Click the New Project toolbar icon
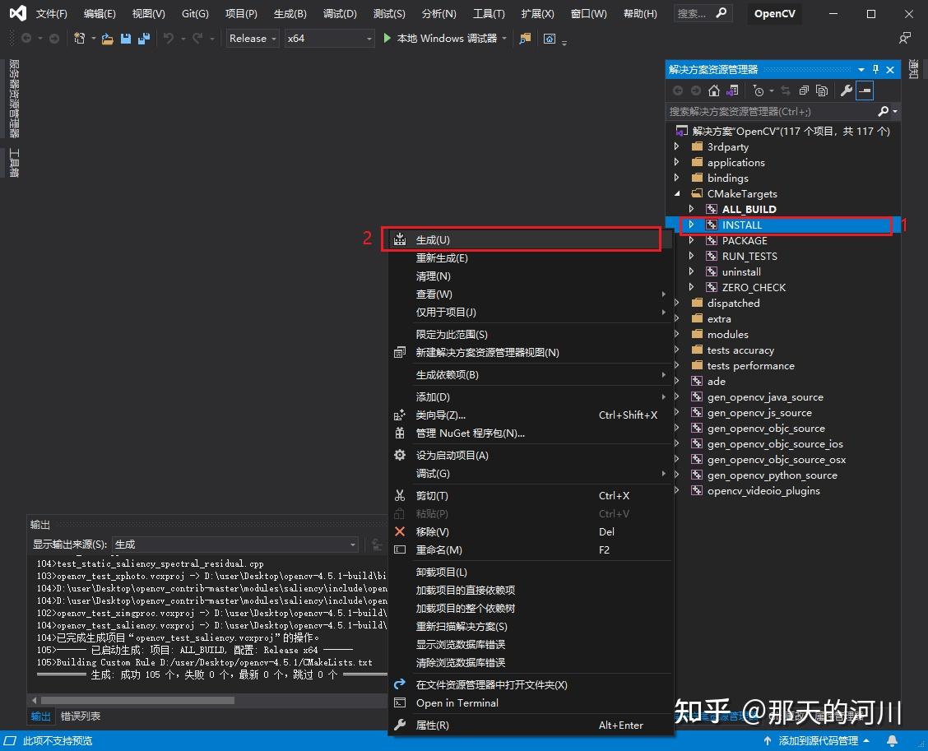 click(79, 39)
